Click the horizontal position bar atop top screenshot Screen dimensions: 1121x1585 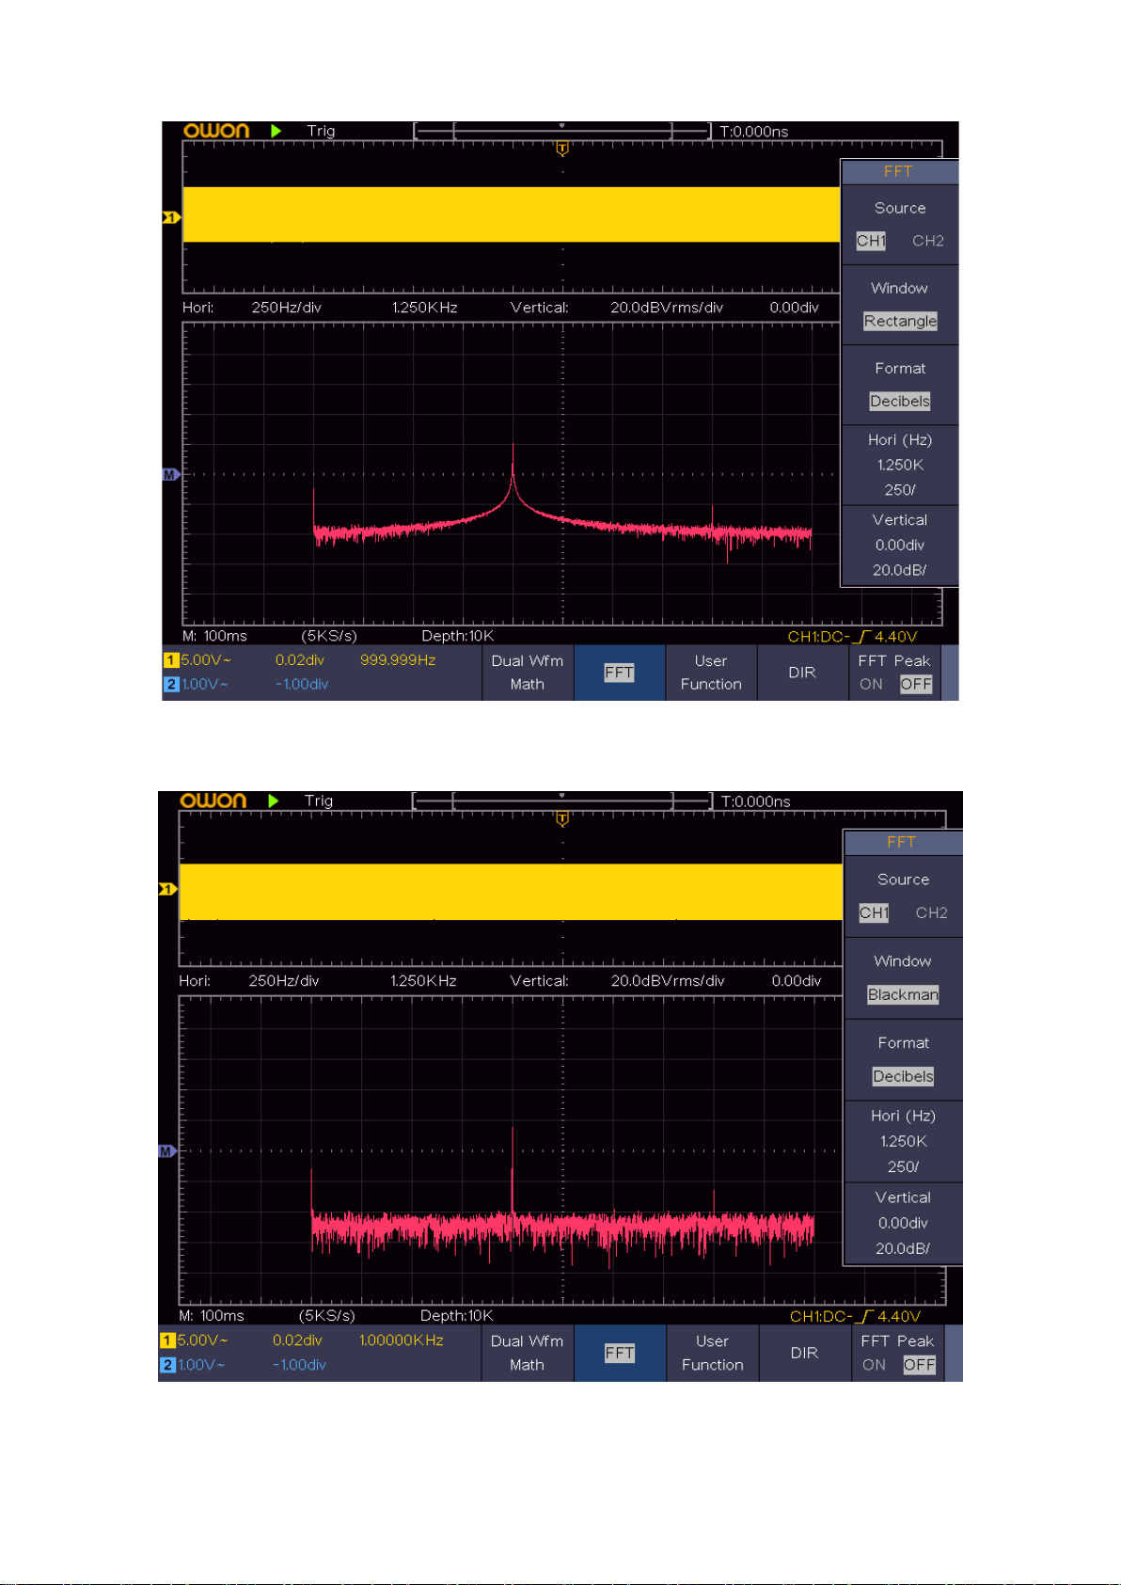coord(561,131)
